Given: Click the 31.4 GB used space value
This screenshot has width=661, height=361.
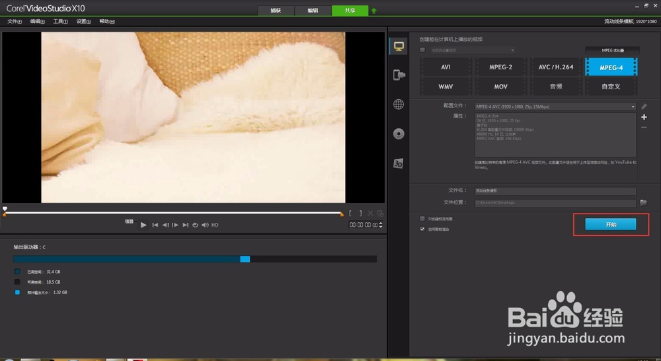Looking at the screenshot, I should click(53, 272).
